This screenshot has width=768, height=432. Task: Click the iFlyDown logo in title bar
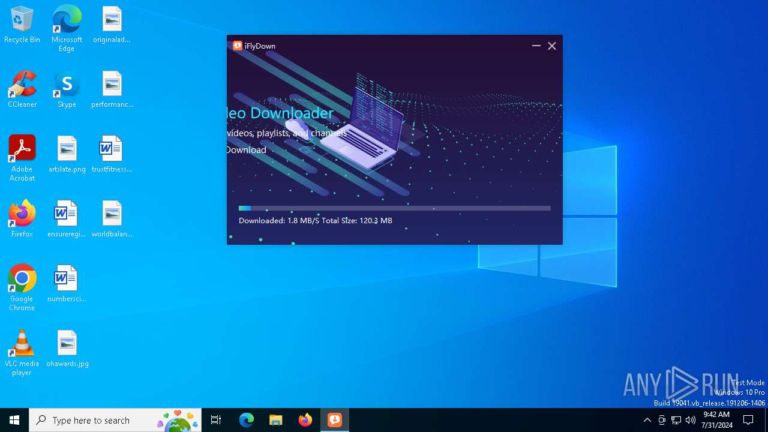pyautogui.click(x=238, y=46)
